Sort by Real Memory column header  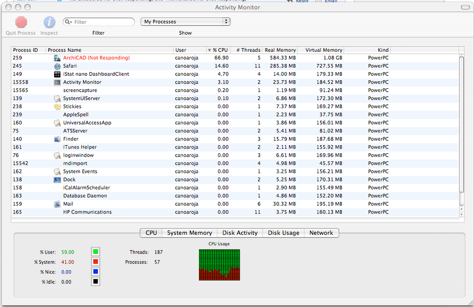tap(279, 50)
